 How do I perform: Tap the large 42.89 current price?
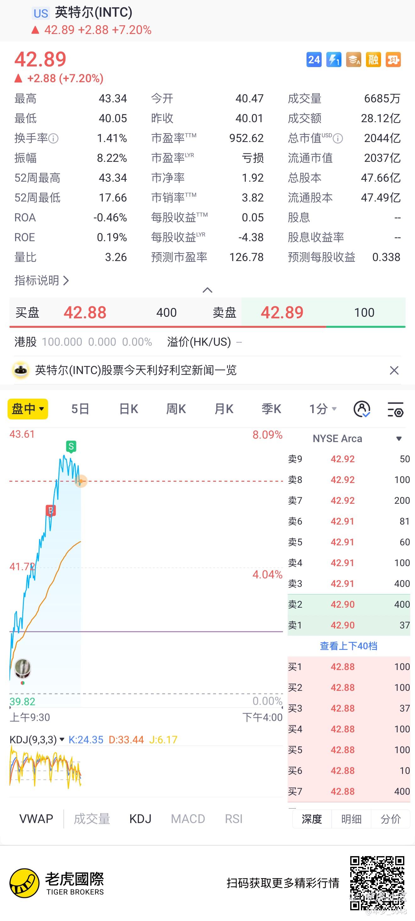[40, 59]
